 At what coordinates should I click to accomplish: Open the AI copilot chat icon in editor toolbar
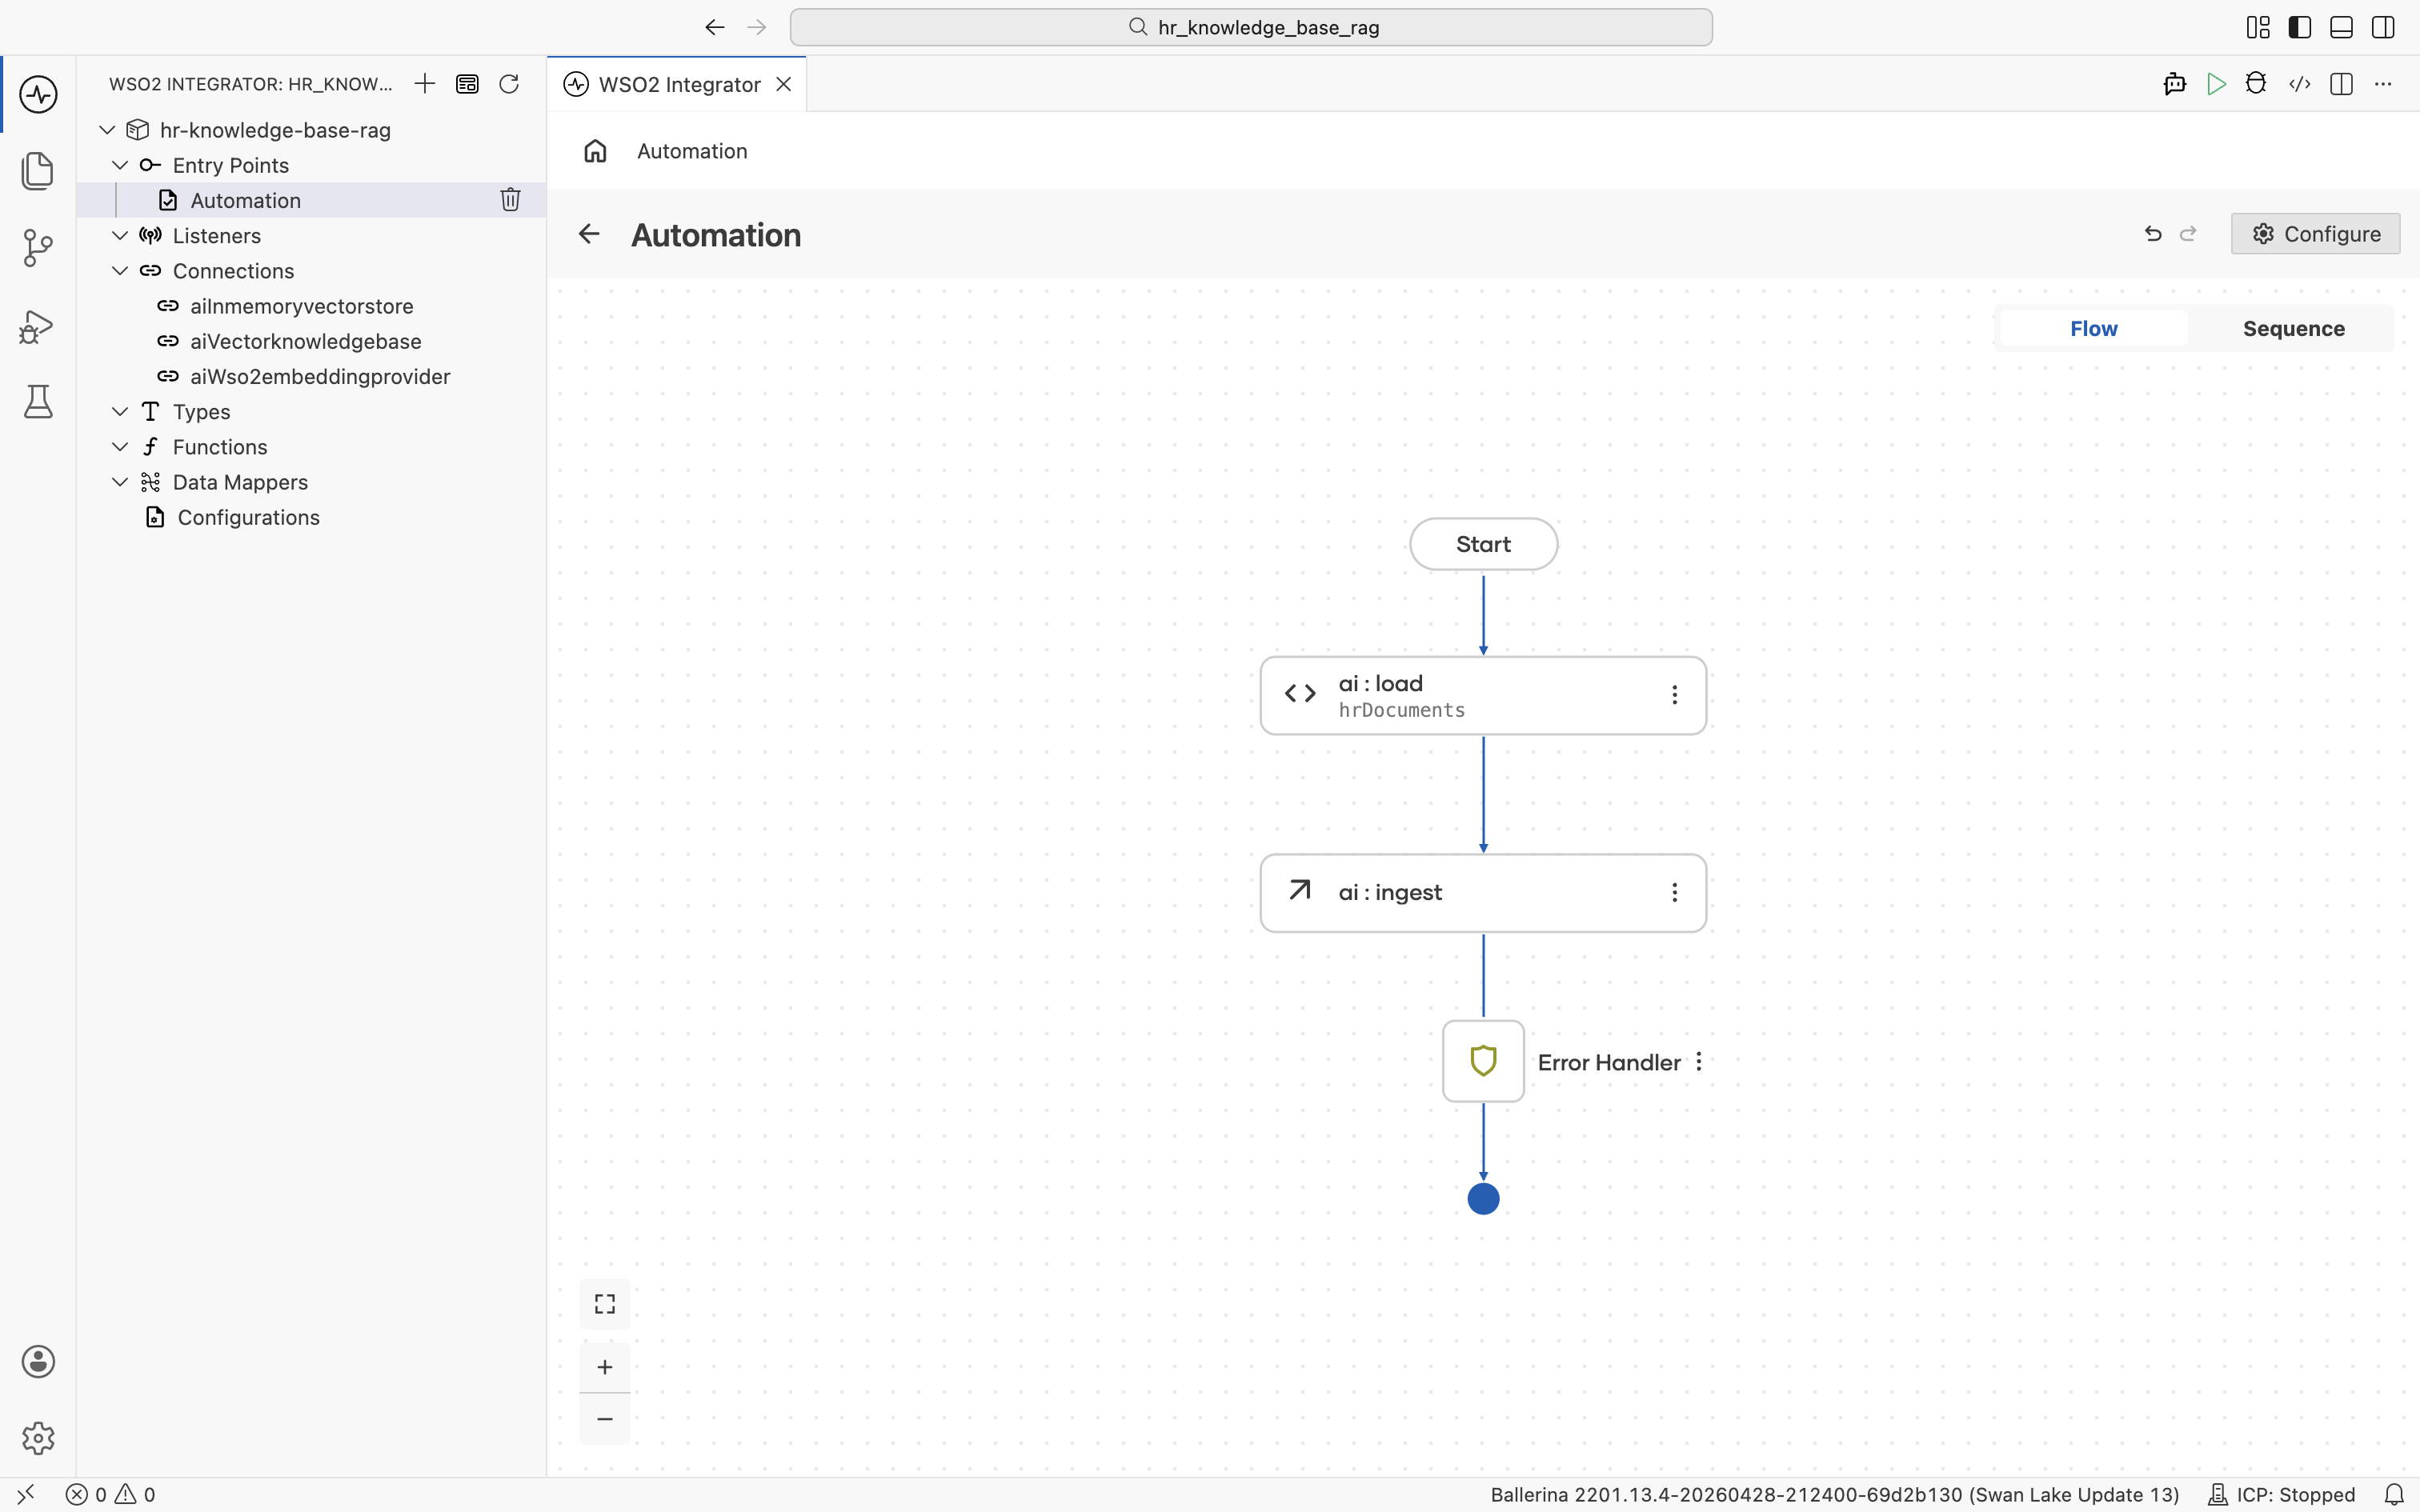point(2174,84)
